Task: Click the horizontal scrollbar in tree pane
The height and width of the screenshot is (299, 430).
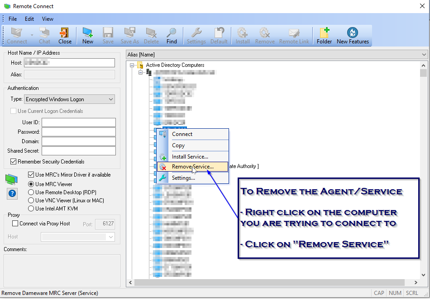Action: click(272, 282)
